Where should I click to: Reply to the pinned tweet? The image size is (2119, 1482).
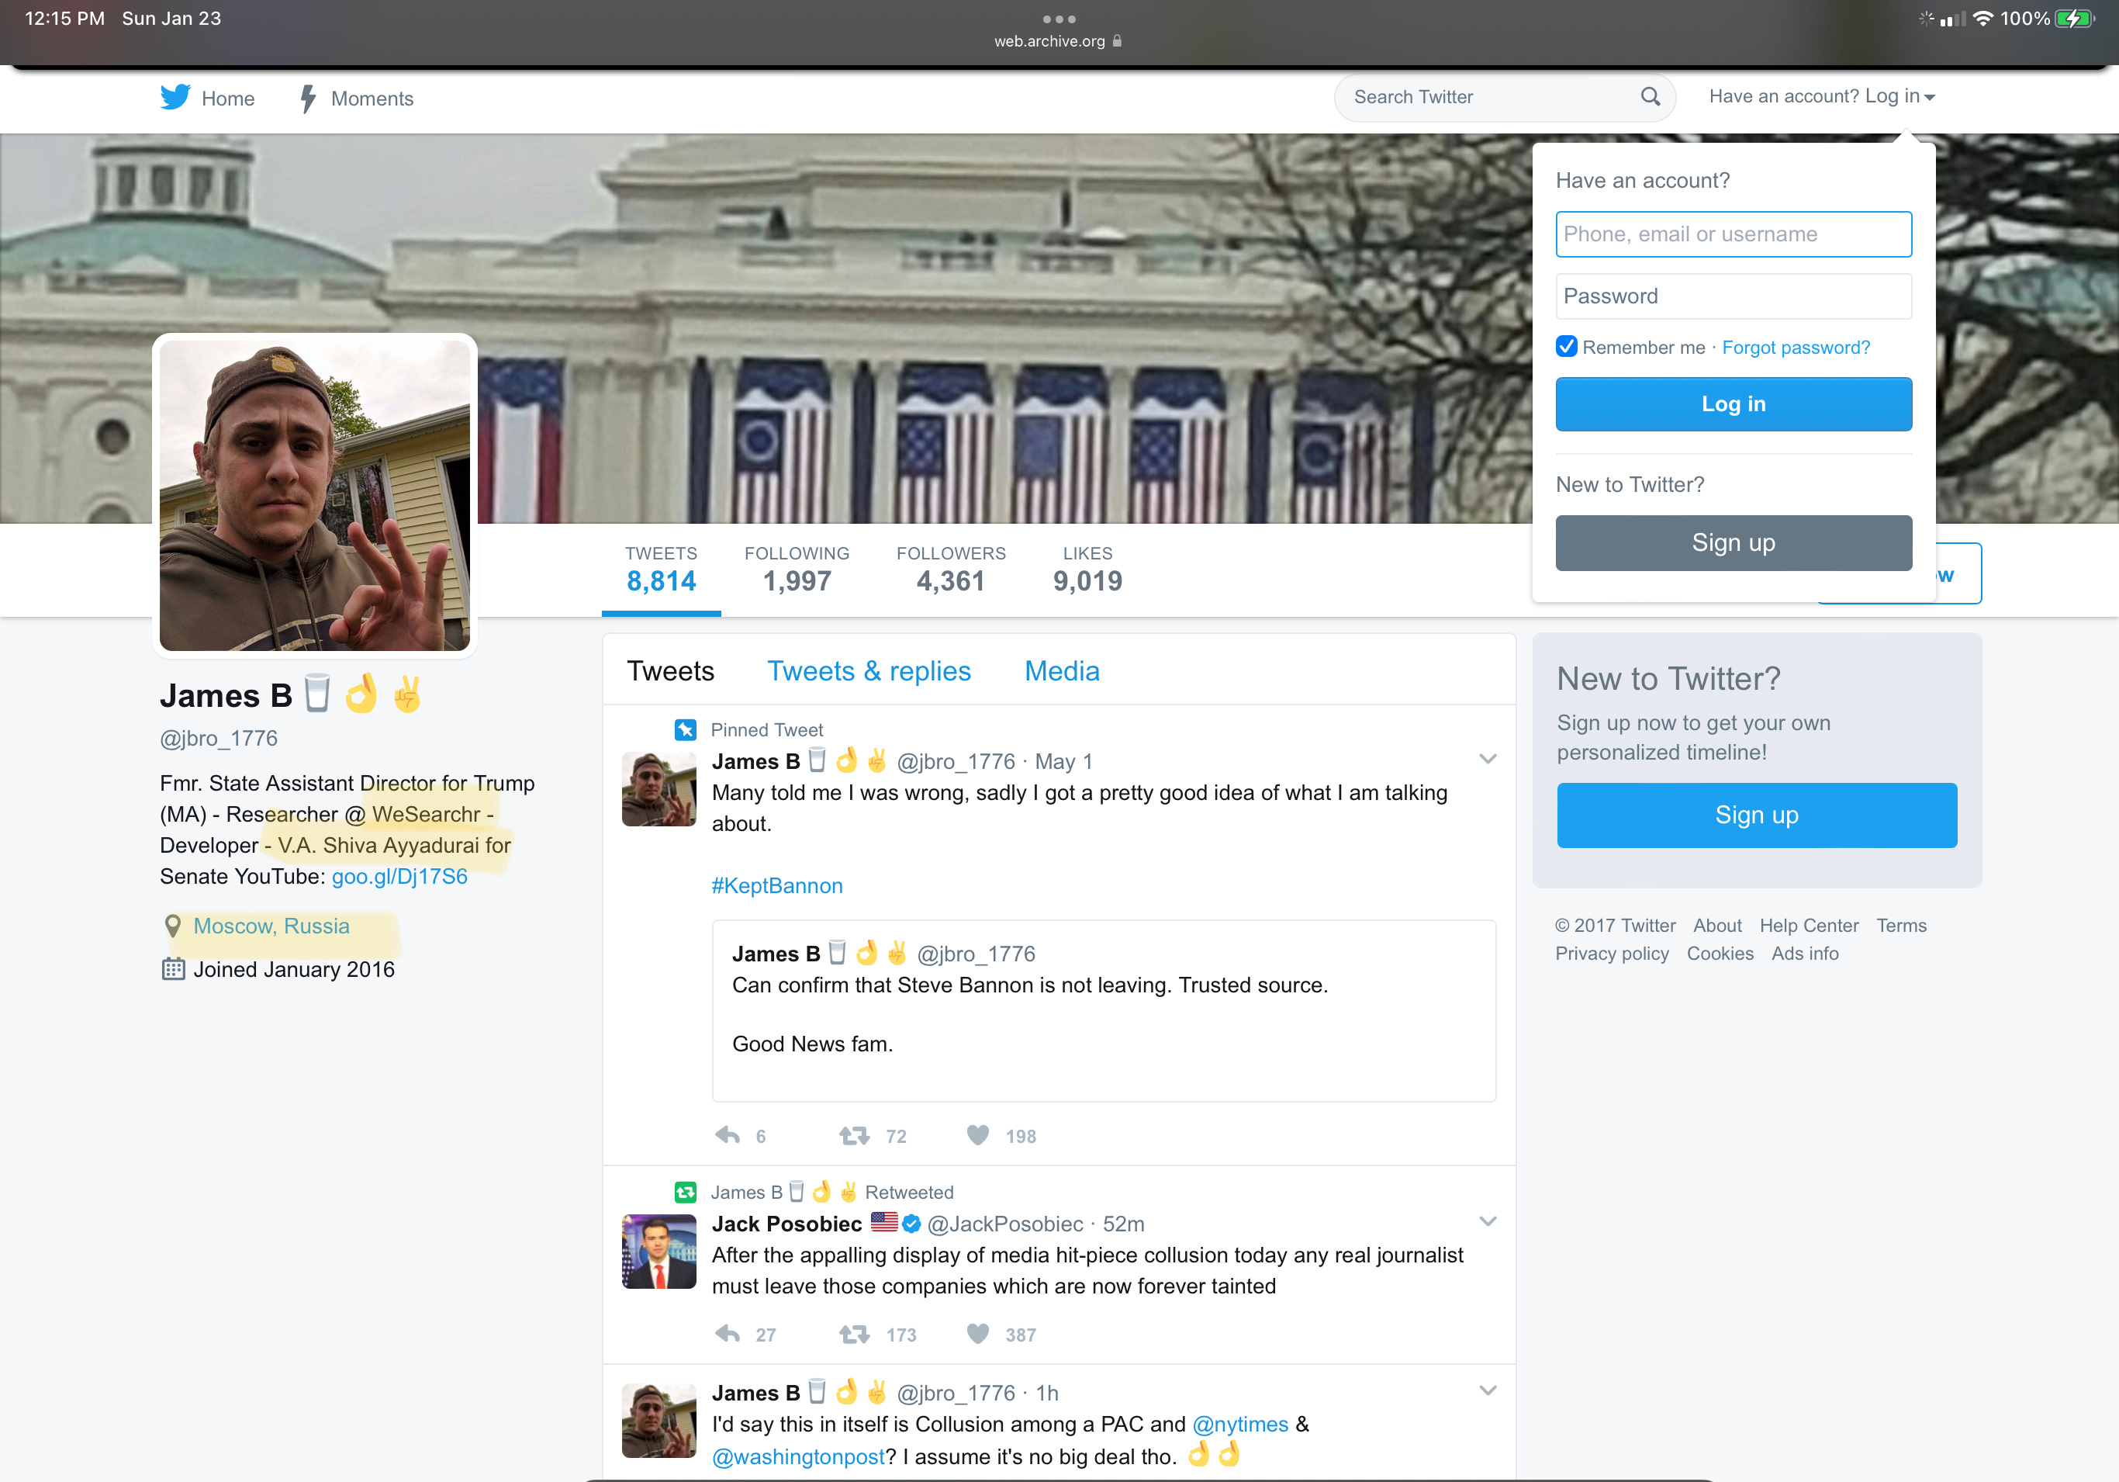728,1135
